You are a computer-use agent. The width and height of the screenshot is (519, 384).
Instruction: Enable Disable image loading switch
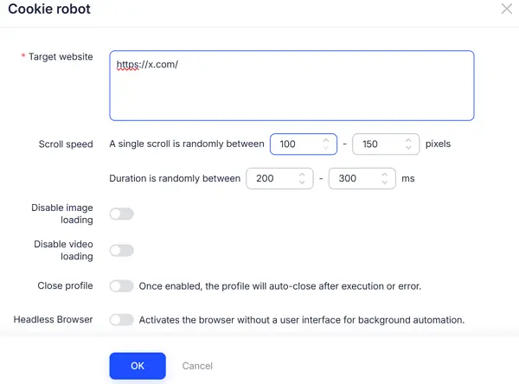tap(122, 214)
